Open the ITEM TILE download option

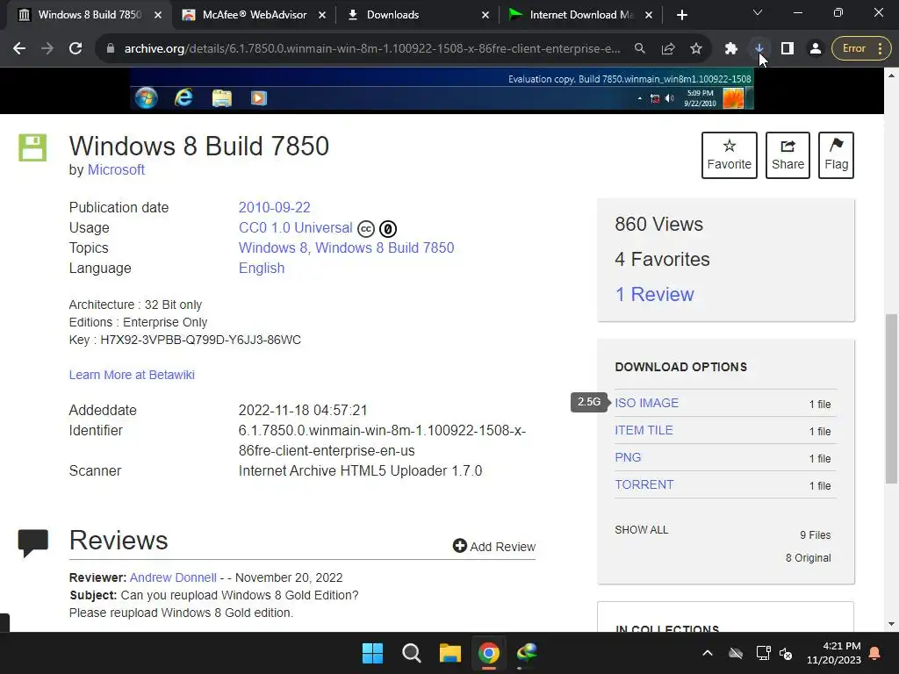coord(644,430)
